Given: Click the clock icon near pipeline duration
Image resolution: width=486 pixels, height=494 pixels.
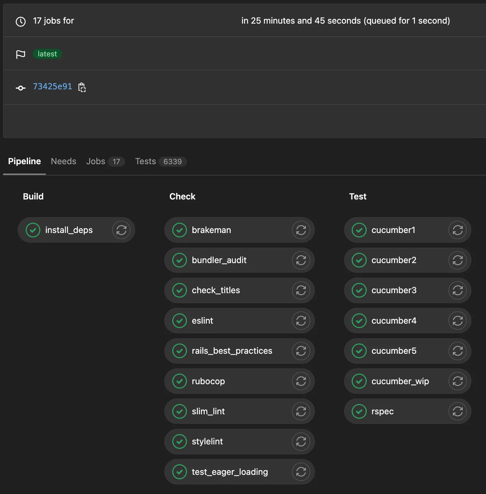Looking at the screenshot, I should click(21, 22).
